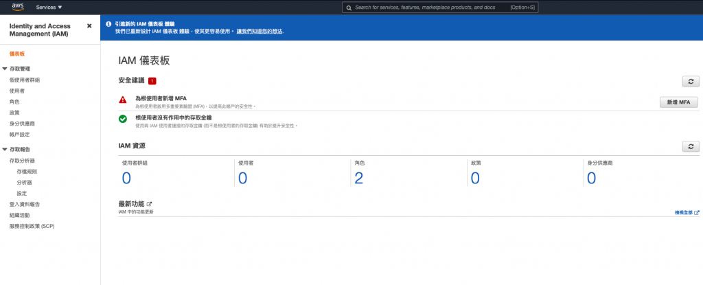
Task: Close the IAM sidebar panel
Action: coord(89,26)
